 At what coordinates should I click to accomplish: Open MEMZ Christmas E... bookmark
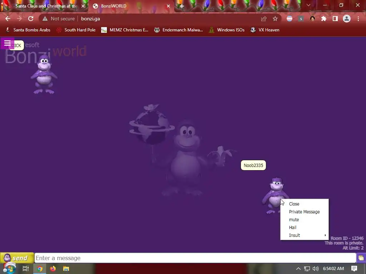coord(125,30)
